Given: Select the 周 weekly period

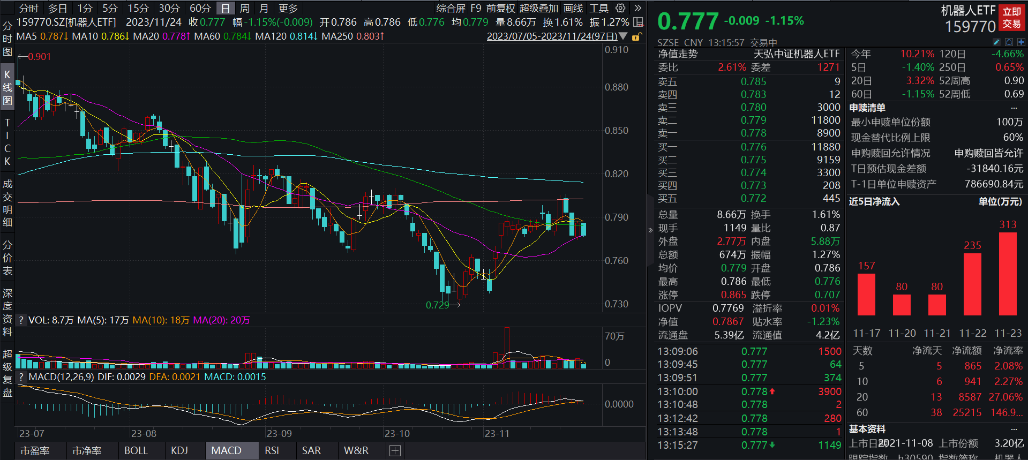Looking at the screenshot, I should click(245, 8).
